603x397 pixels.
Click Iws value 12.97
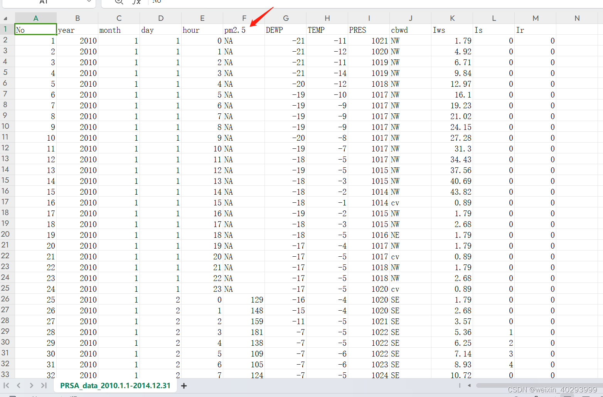click(x=452, y=84)
